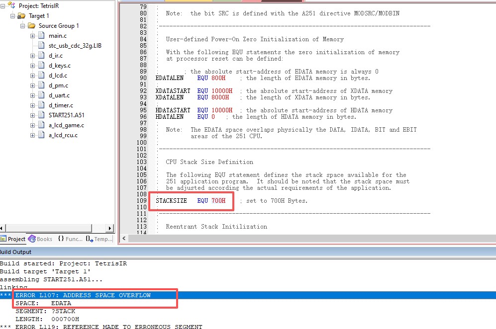Open the Templates tab
The height and width of the screenshot is (329, 496).
[99, 239]
